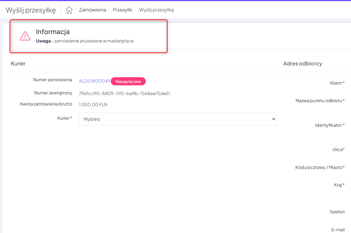This screenshot has width=351, height=233.
Task: Click the home icon in the breadcrumb
Action: pyautogui.click(x=69, y=10)
